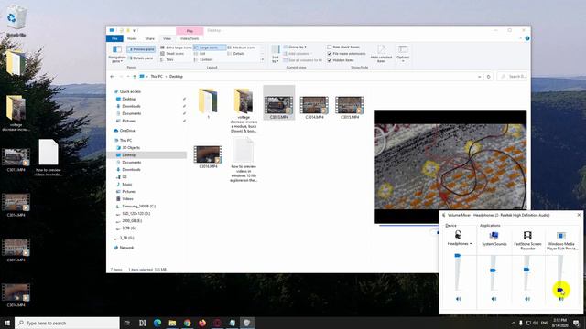Image resolution: width=586 pixels, height=329 pixels.
Task: Select the C0016.MP4 video thumbnail in Explorer
Action: click(x=208, y=156)
